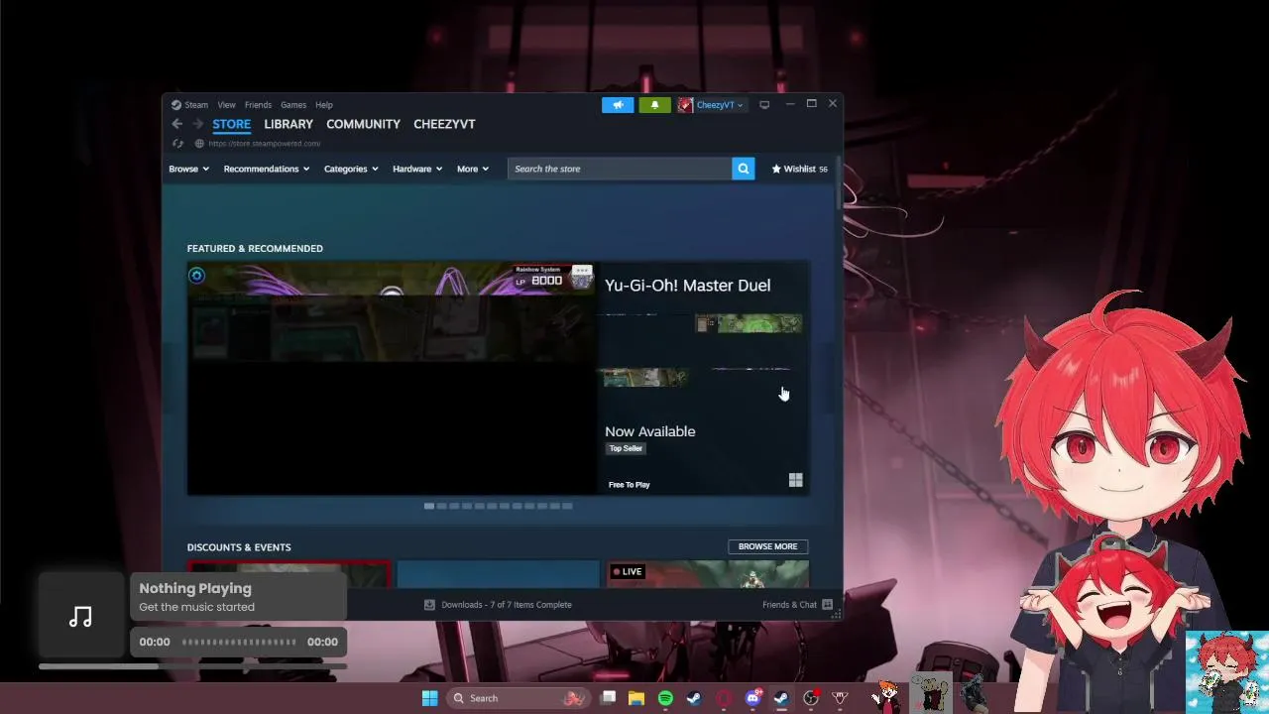The width and height of the screenshot is (1269, 714).
Task: Click the Nothing Playing title
Action: coord(195,588)
